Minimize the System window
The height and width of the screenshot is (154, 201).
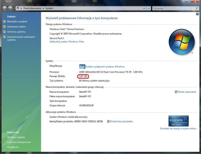click(x=184, y=2)
